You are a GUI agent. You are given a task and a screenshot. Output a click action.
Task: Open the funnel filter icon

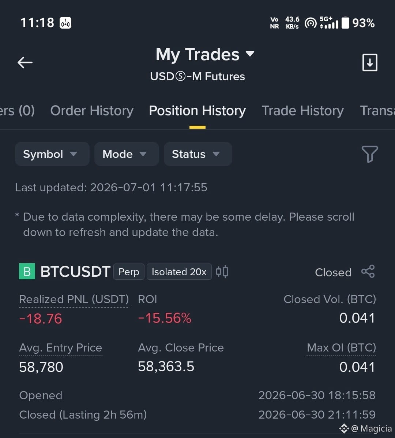point(370,154)
